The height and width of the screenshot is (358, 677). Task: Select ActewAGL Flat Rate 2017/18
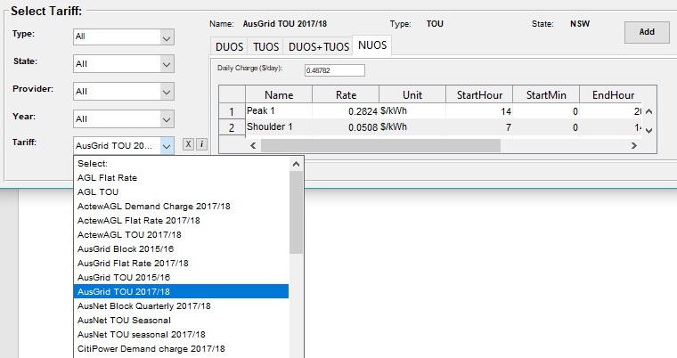tap(182, 221)
